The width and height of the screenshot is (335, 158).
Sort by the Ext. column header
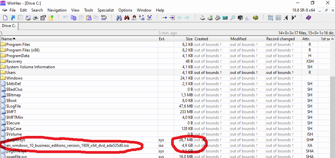(166, 39)
